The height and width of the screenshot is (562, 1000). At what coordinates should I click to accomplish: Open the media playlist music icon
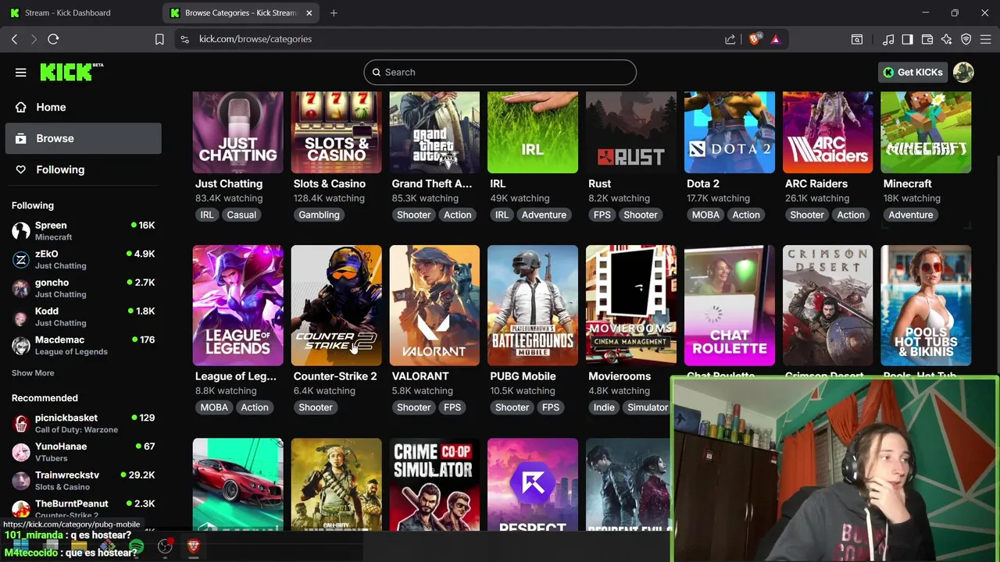tap(888, 39)
